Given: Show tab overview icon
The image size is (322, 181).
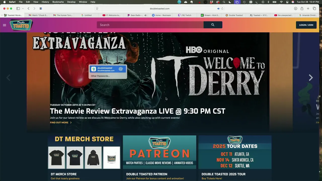Looking at the screenshot, I should click(314, 9).
